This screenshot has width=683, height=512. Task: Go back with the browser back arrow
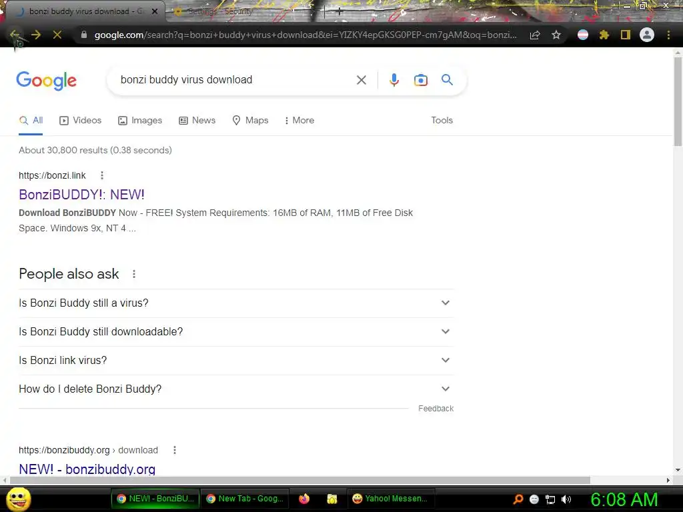[x=15, y=35]
